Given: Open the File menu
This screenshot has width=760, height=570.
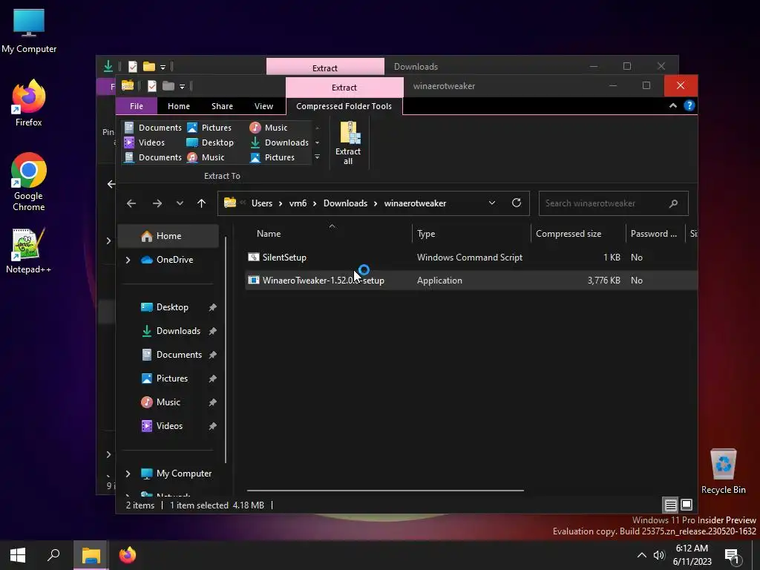Looking at the screenshot, I should tap(137, 106).
